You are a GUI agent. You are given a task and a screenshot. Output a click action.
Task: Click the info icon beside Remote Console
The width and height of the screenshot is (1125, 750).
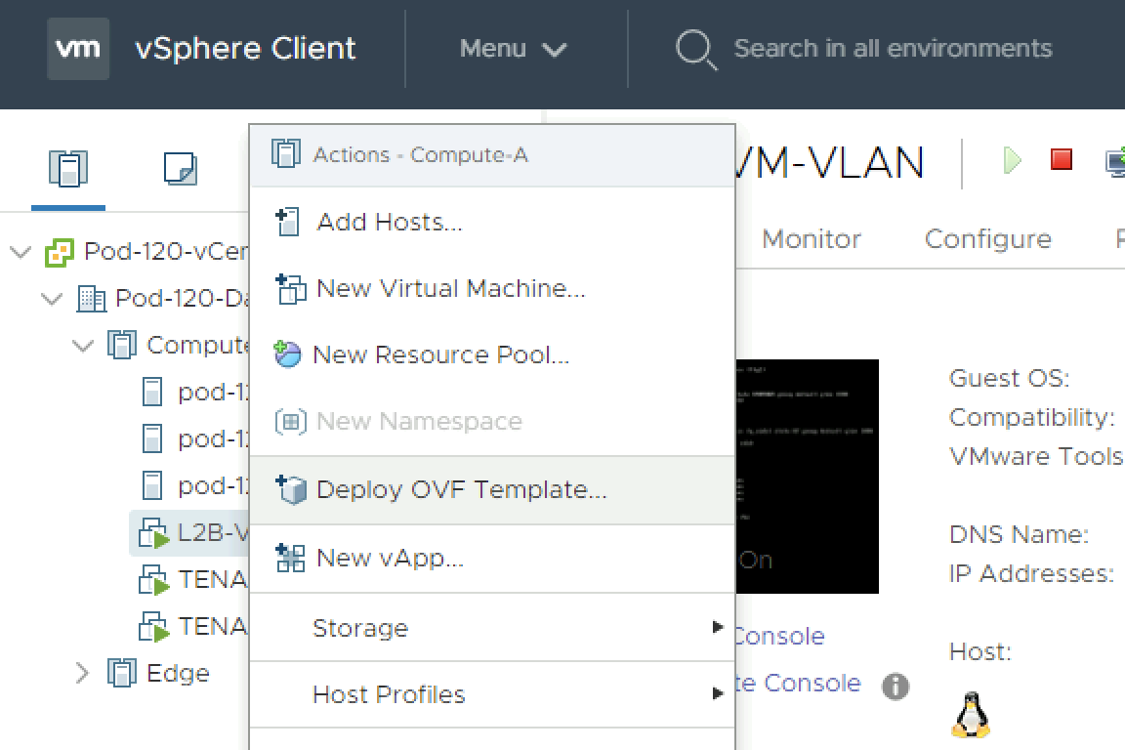click(896, 687)
